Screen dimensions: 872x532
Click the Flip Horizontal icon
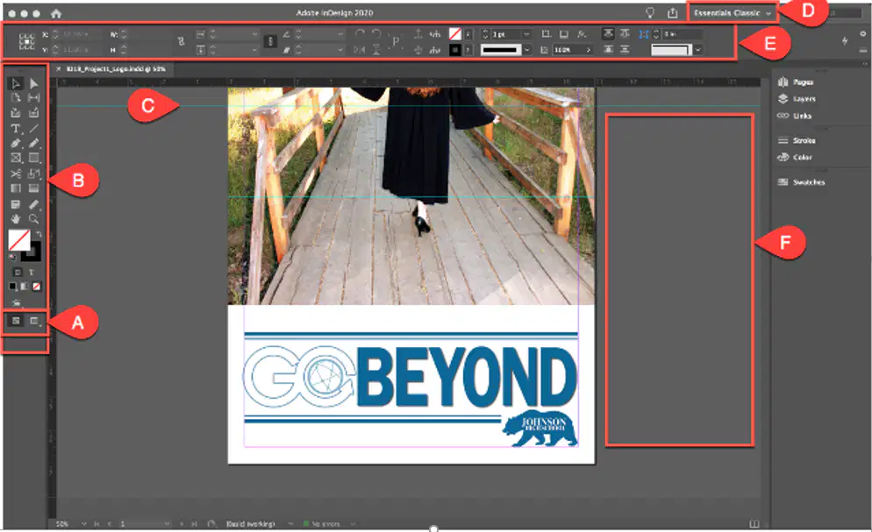[360, 49]
